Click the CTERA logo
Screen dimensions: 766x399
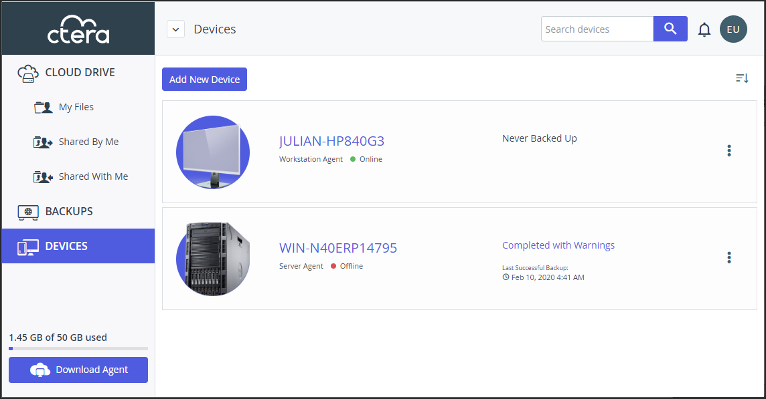(78, 28)
